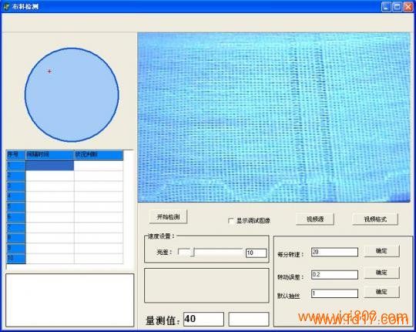Confirm the 转动误差 value with 确定
This screenshot has height=332, width=416.
(x=381, y=273)
